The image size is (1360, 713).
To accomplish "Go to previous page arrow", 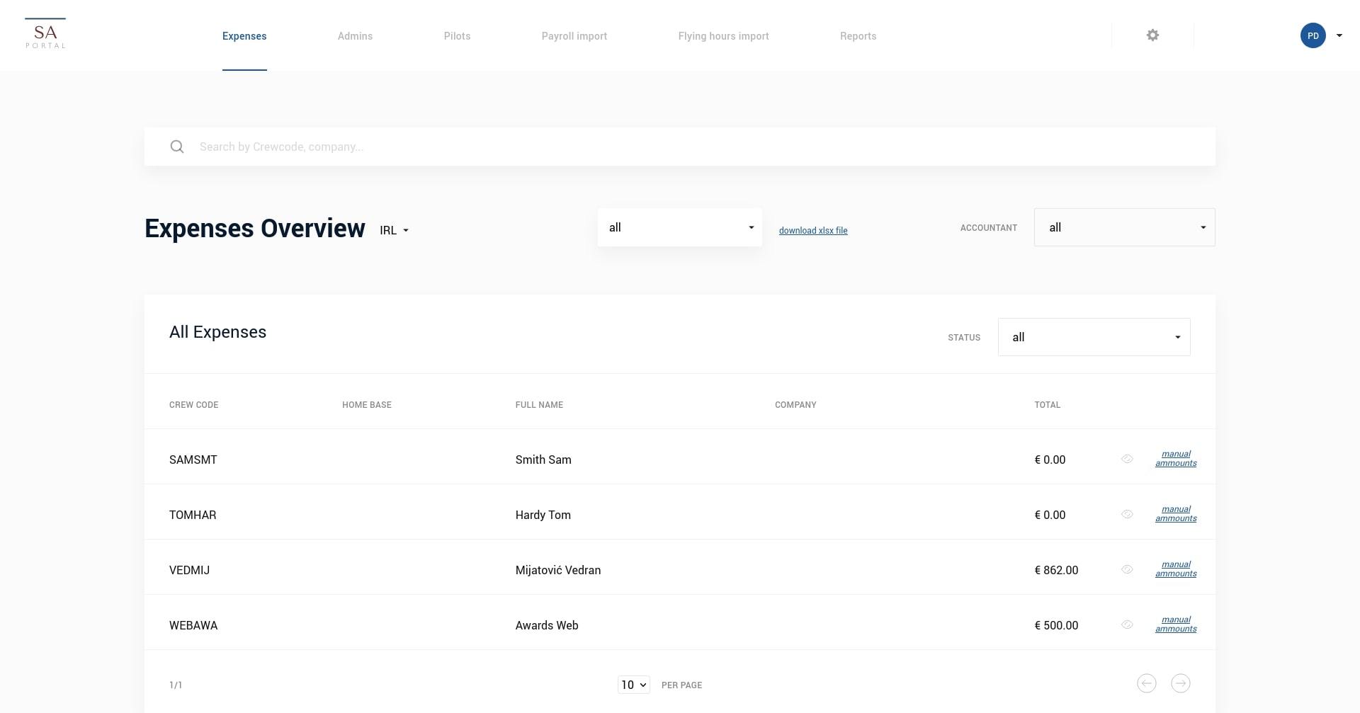I will coord(1146,683).
